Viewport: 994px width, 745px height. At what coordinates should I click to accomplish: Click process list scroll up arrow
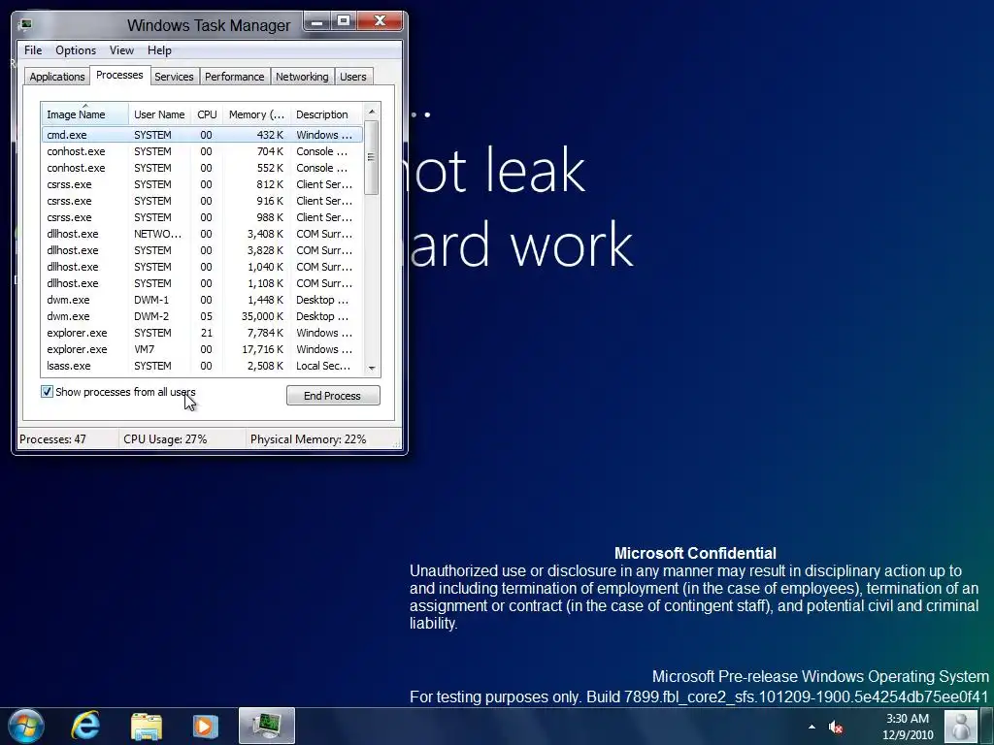[x=372, y=112]
